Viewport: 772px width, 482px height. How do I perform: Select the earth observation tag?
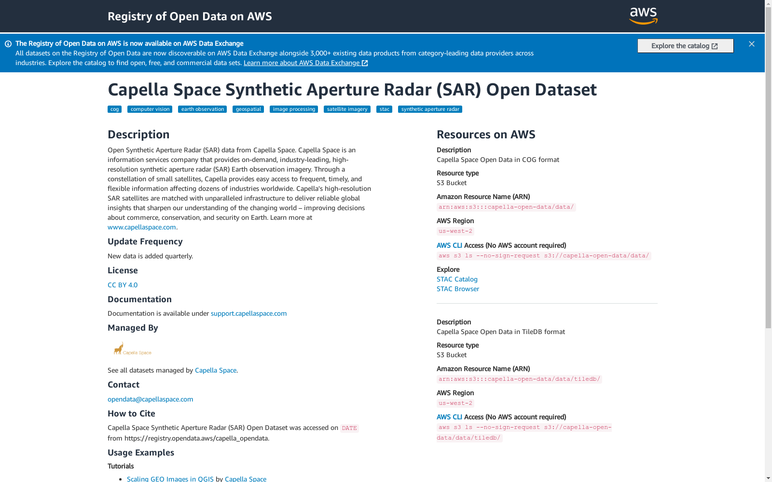[x=203, y=109]
